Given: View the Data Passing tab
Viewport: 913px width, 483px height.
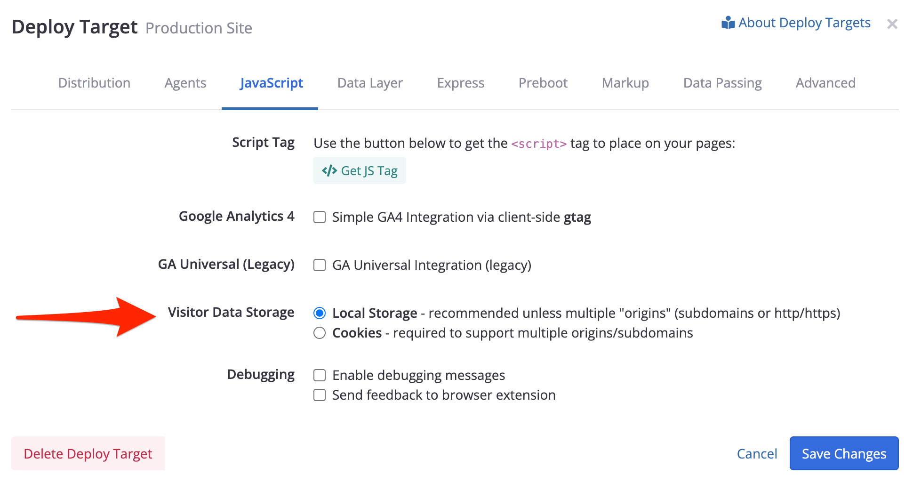Looking at the screenshot, I should pos(722,83).
